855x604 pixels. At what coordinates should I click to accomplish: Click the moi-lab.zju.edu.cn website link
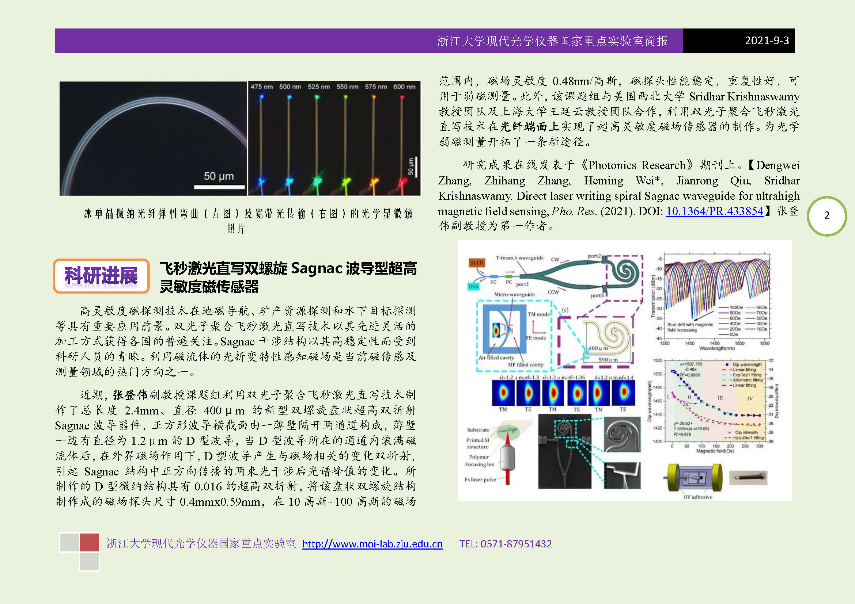point(372,544)
